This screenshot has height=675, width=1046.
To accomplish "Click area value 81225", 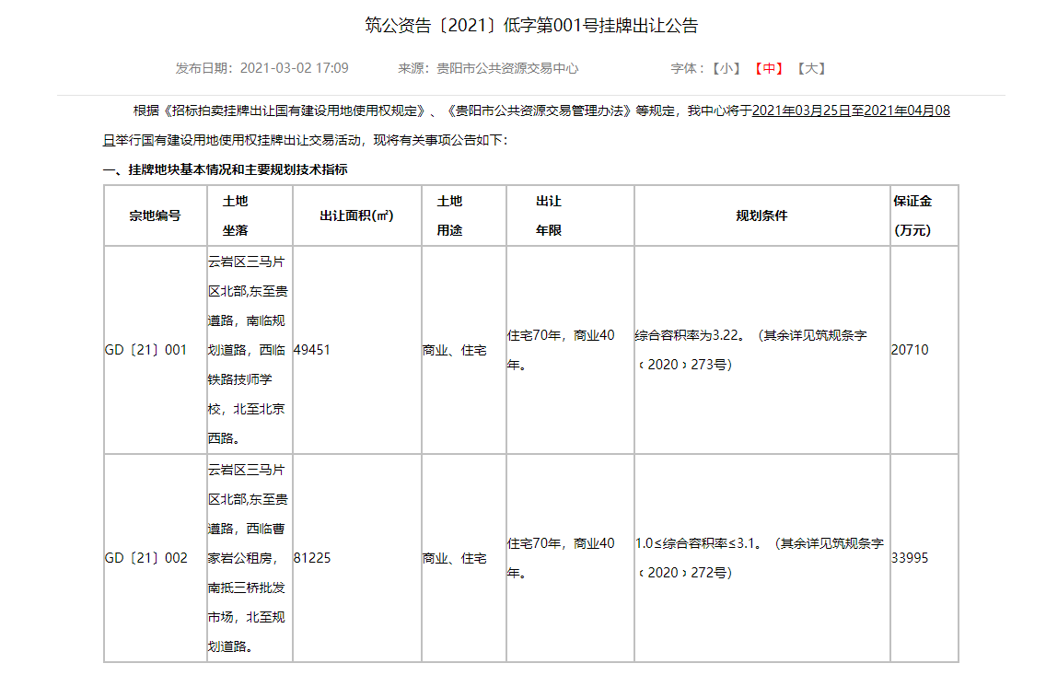I will pos(311,558).
